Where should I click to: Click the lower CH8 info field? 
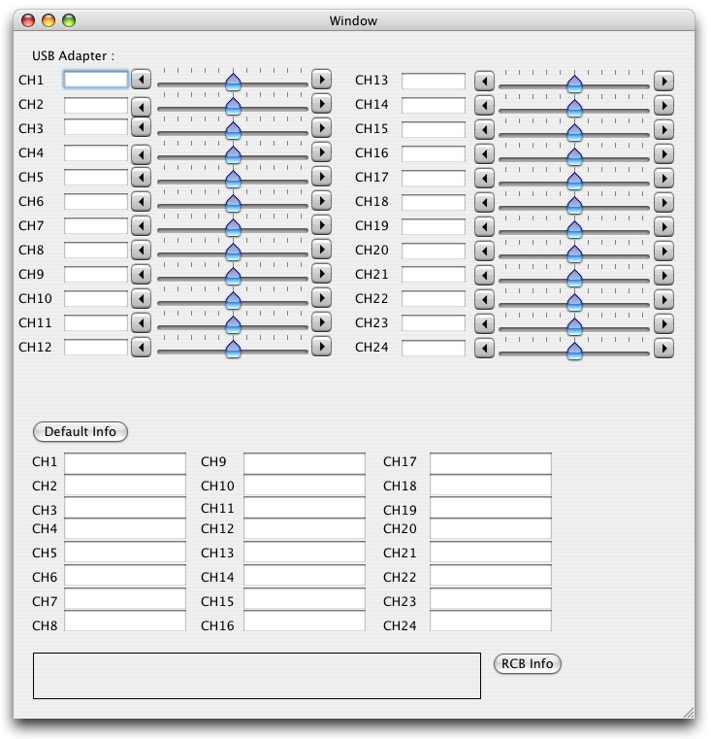click(125, 621)
